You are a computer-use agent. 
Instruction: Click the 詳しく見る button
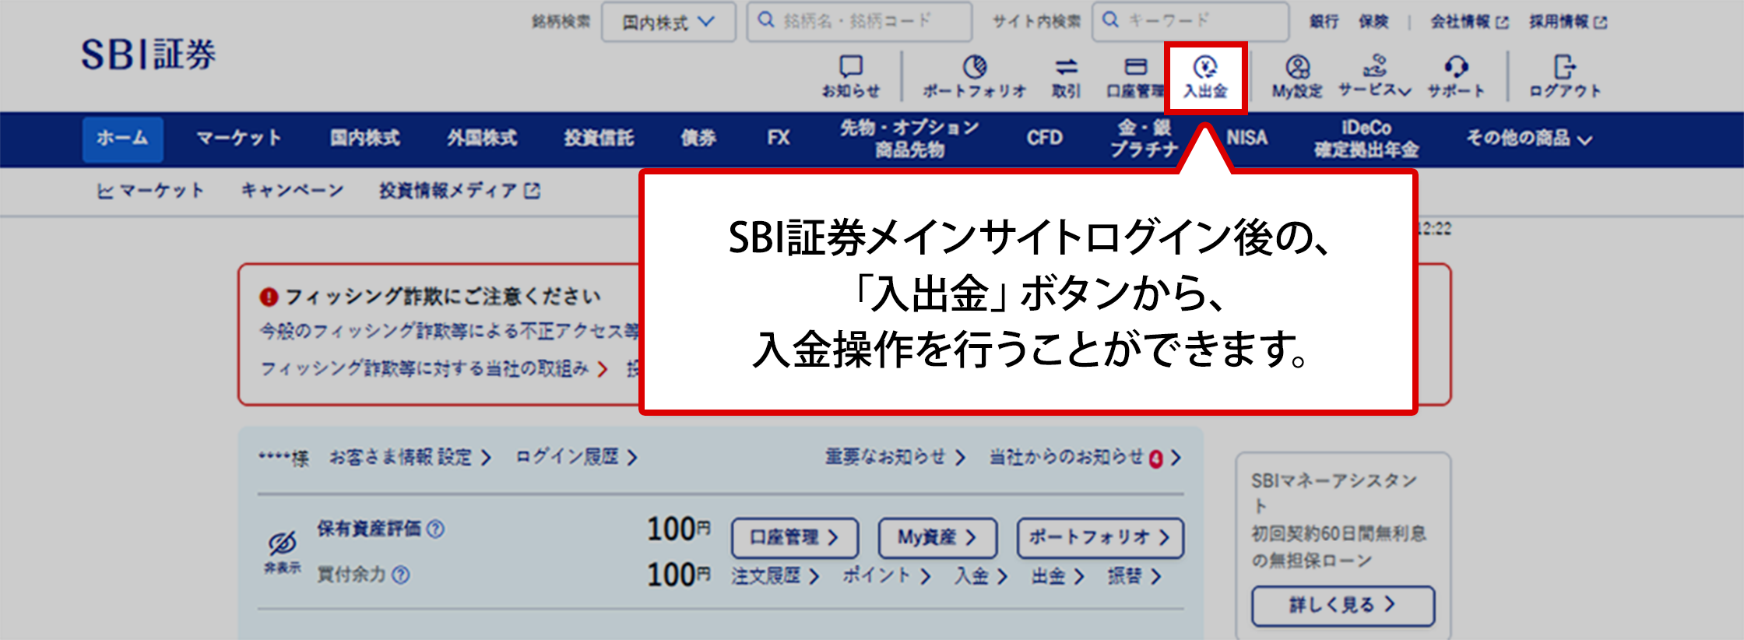(1343, 606)
